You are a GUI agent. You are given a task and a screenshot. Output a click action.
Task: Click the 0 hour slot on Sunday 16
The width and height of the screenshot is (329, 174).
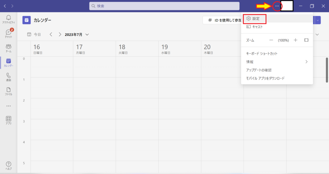click(52, 67)
